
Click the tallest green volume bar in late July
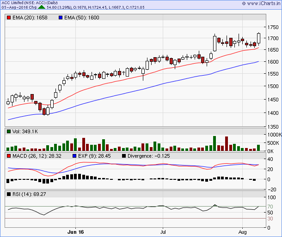215,143
